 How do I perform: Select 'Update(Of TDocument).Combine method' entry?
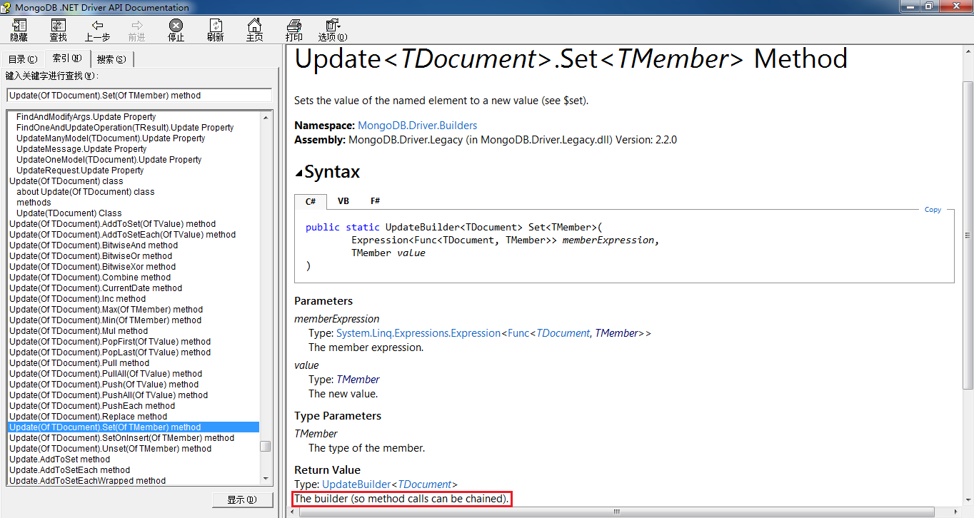(x=90, y=278)
